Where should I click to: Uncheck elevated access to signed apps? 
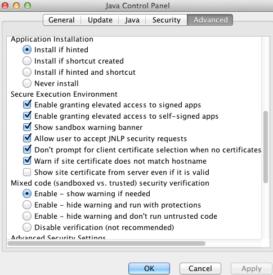click(x=27, y=105)
